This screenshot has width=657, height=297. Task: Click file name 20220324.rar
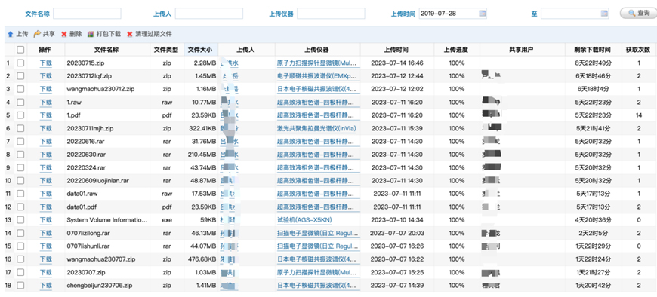(86, 168)
